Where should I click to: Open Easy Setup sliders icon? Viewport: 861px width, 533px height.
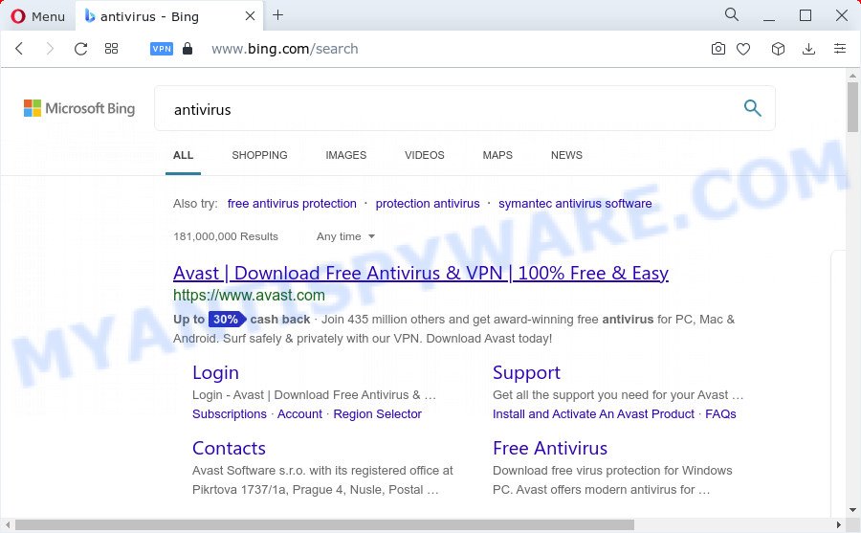pyautogui.click(x=840, y=49)
